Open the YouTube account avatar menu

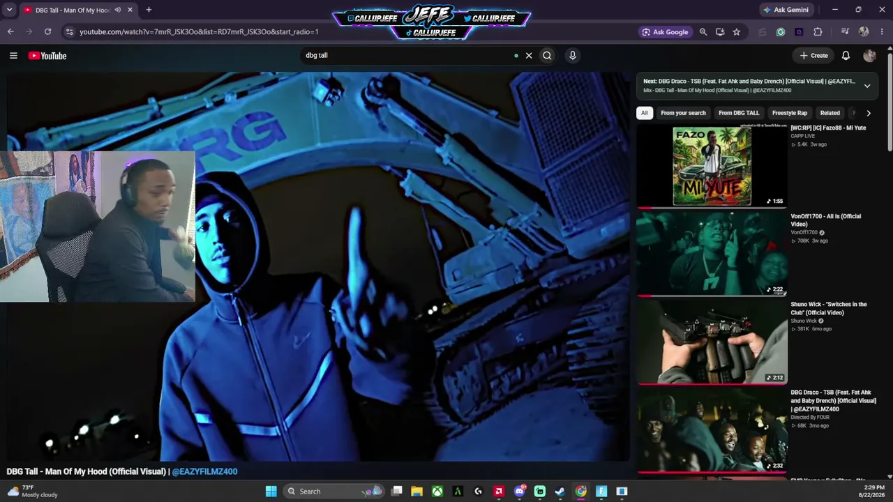[869, 56]
